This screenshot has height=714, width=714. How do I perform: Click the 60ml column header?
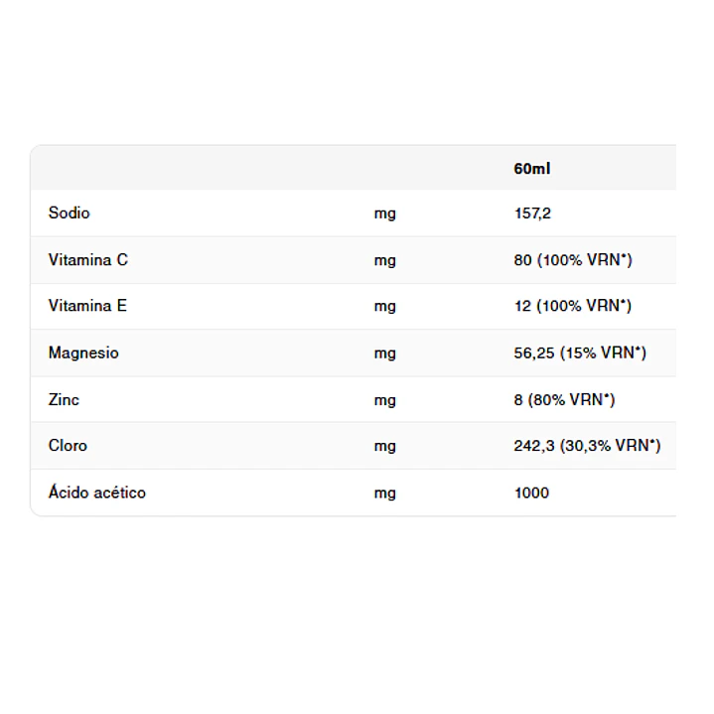(532, 169)
